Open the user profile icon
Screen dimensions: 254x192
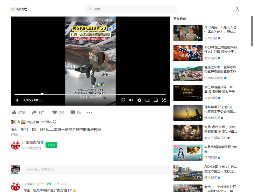237,9
